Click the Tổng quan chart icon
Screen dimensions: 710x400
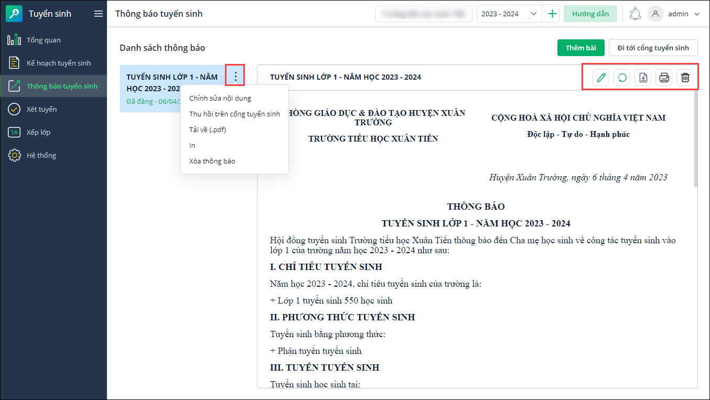click(x=14, y=40)
